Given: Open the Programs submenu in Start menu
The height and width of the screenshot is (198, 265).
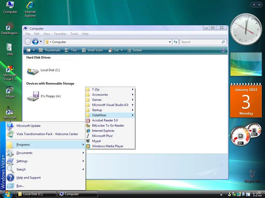Looking at the screenshot, I should point(46,145).
